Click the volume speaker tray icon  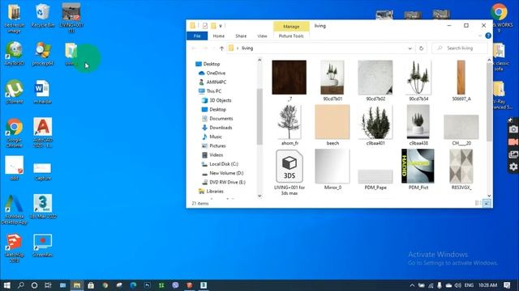point(457,285)
